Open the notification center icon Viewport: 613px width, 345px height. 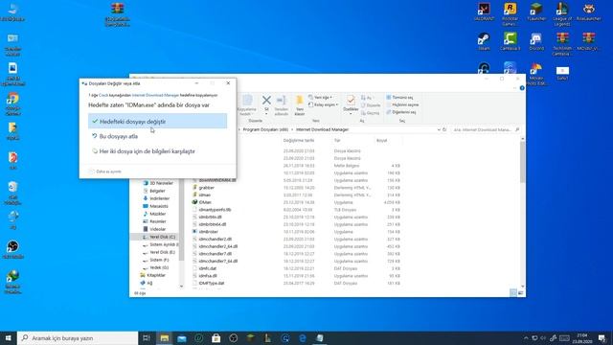(x=602, y=338)
